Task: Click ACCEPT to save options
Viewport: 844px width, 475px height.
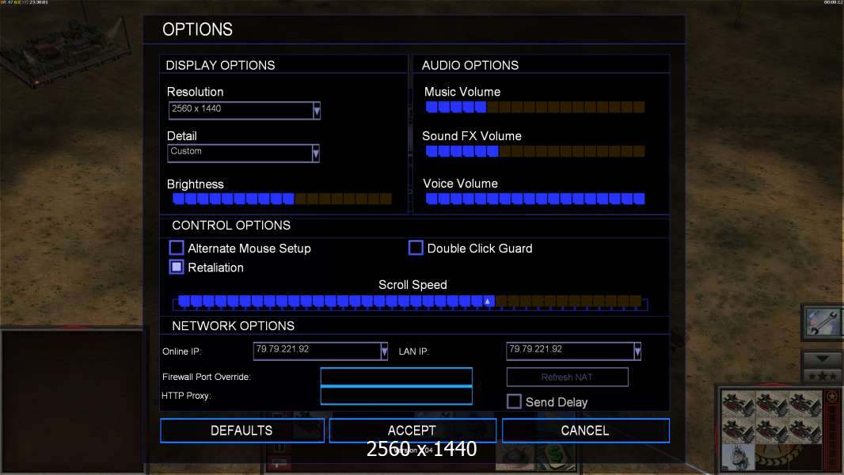Action: pos(412,431)
